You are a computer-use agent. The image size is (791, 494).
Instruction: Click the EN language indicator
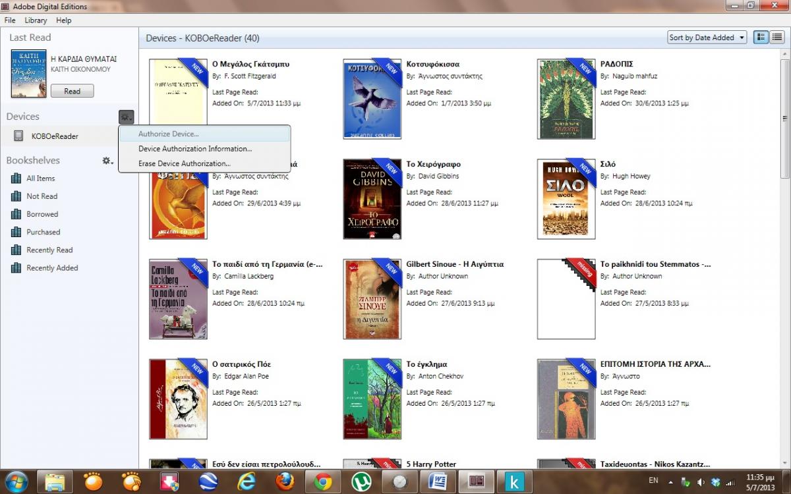pyautogui.click(x=654, y=481)
